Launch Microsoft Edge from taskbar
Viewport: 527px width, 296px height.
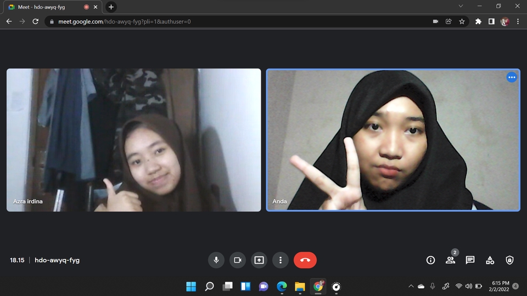point(282,286)
